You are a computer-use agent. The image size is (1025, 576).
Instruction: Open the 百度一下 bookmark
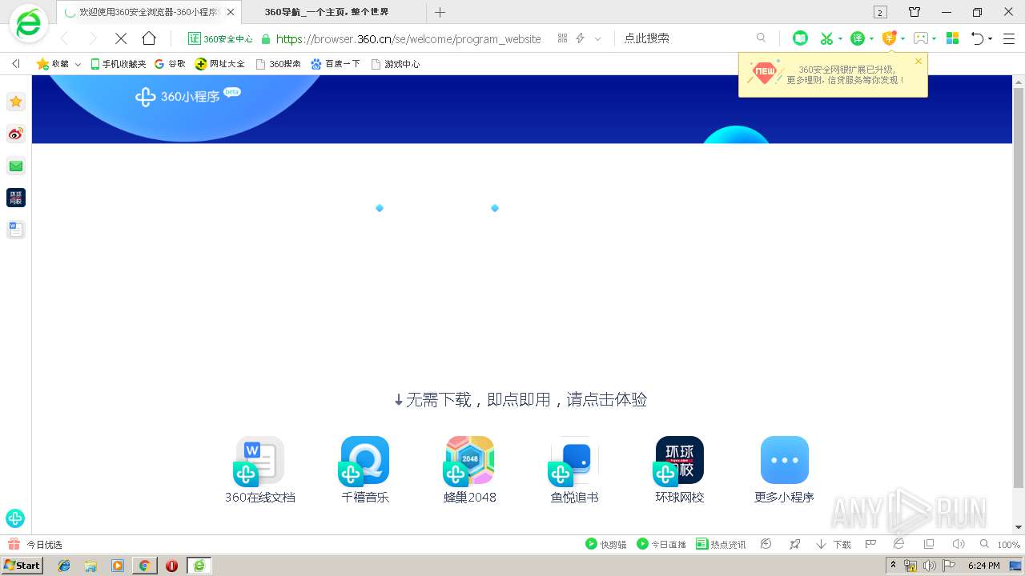coord(336,64)
